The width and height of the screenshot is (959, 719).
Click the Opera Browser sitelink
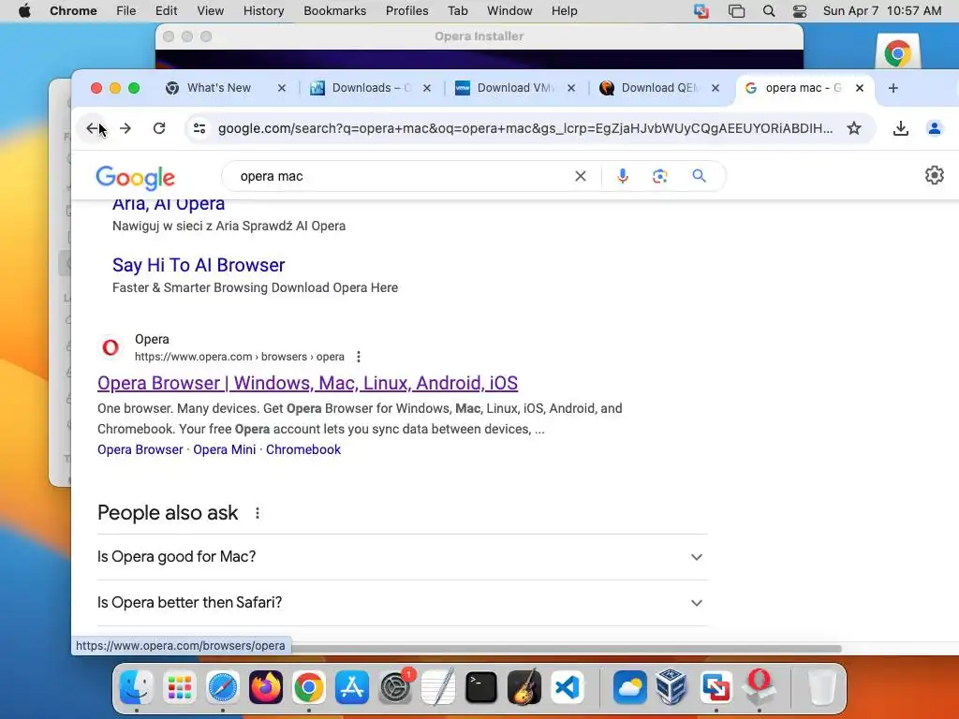pos(140,450)
